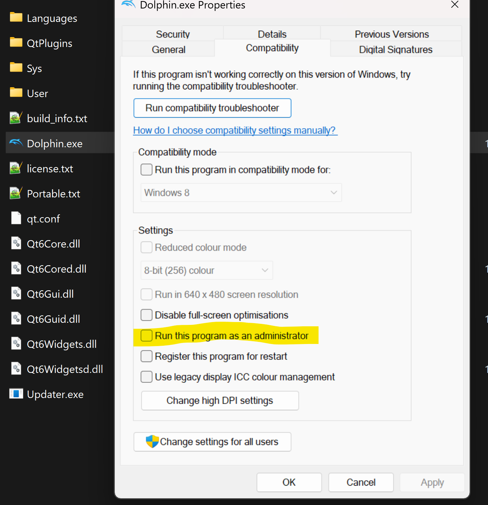The width and height of the screenshot is (488, 505).
Task: Click the Dolphin.exe dolphin icon in file list
Action: [16, 143]
